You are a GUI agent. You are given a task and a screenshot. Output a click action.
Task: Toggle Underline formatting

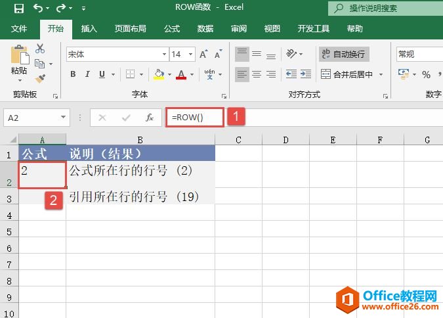[102, 74]
